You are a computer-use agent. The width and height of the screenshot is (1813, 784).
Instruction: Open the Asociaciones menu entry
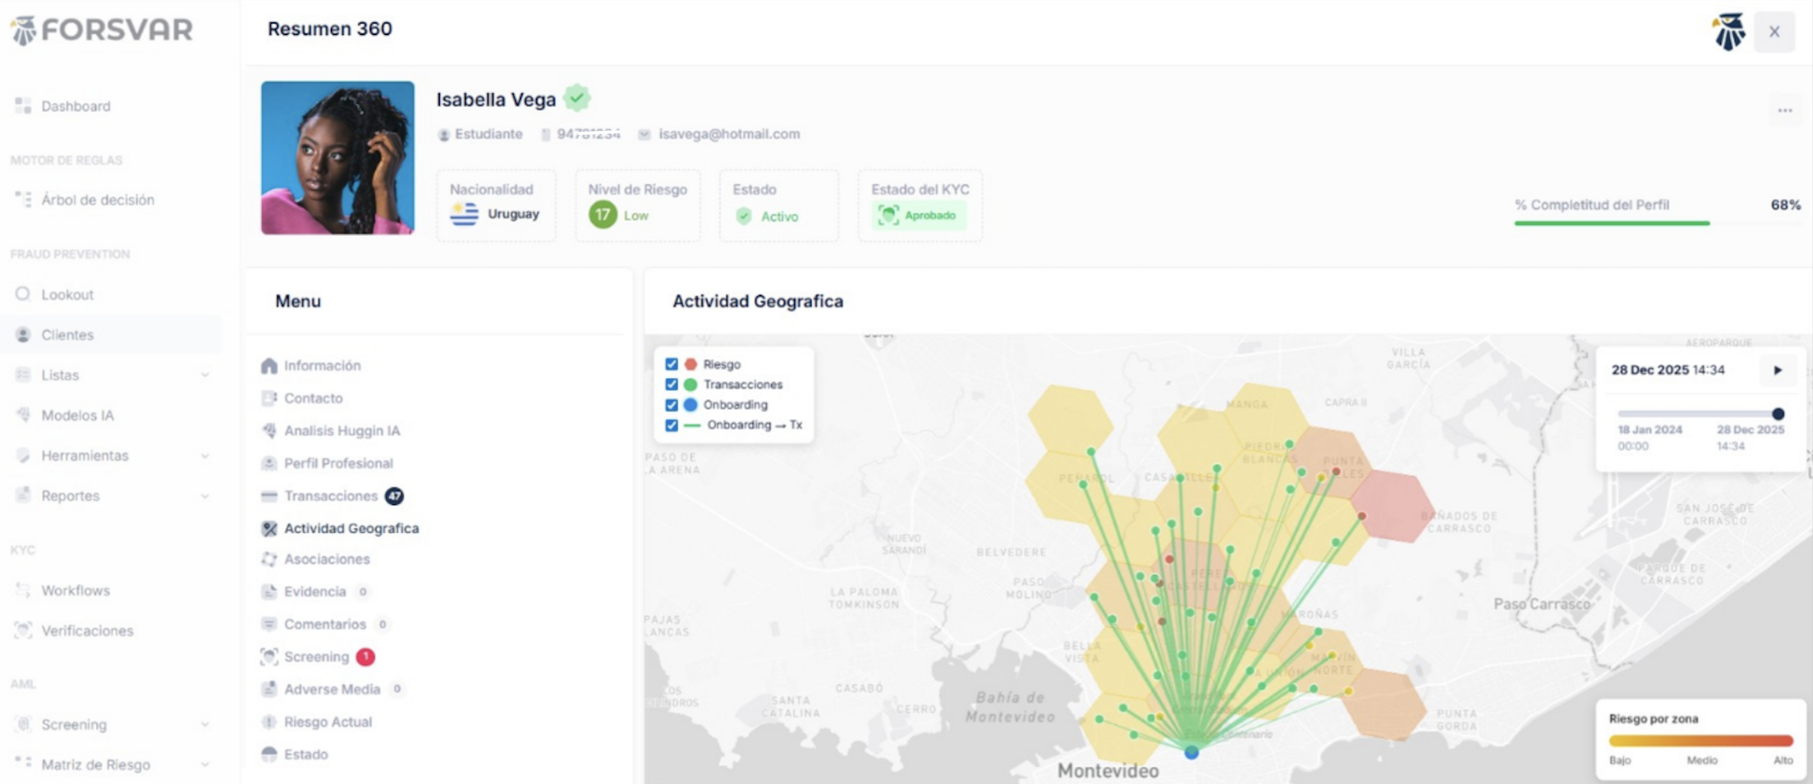[x=327, y=559]
